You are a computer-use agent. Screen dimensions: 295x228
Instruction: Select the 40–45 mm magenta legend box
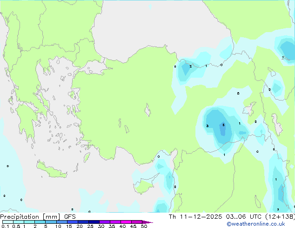126,222
